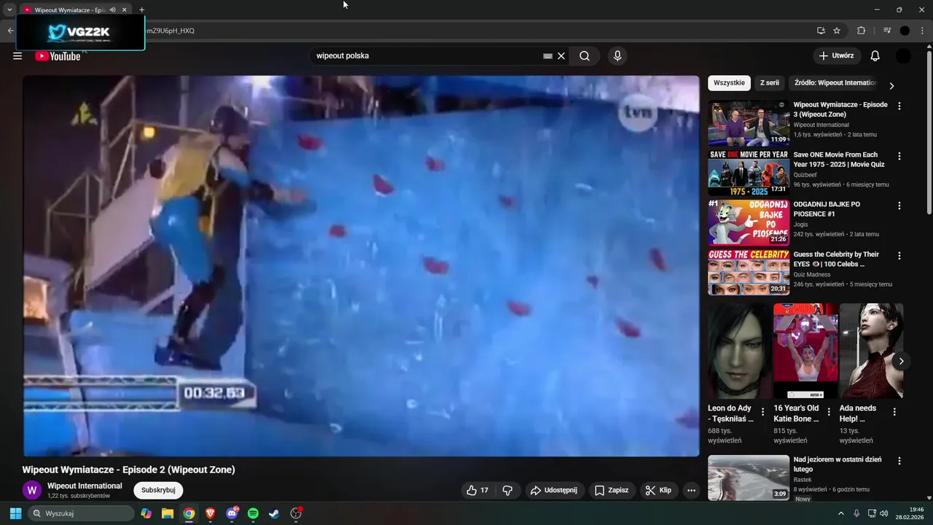Open the Chrome extensions puzzle icon

tap(861, 31)
